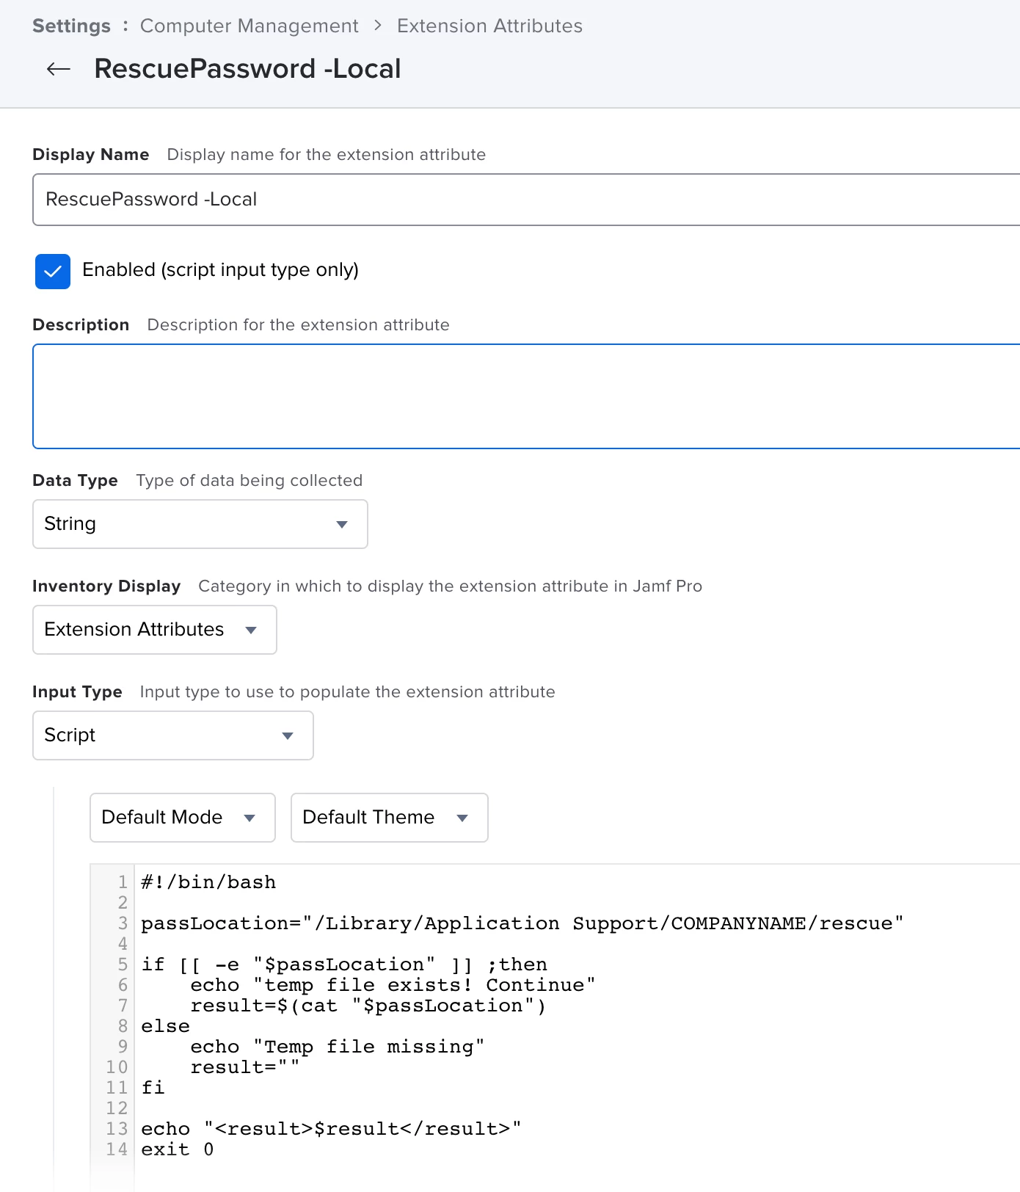Click the passLocation line in script editor
1020x1192 pixels.
pos(522,923)
